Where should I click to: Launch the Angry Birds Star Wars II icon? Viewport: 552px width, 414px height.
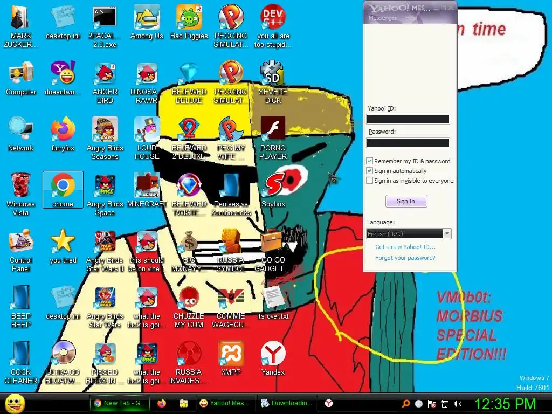[105, 250]
